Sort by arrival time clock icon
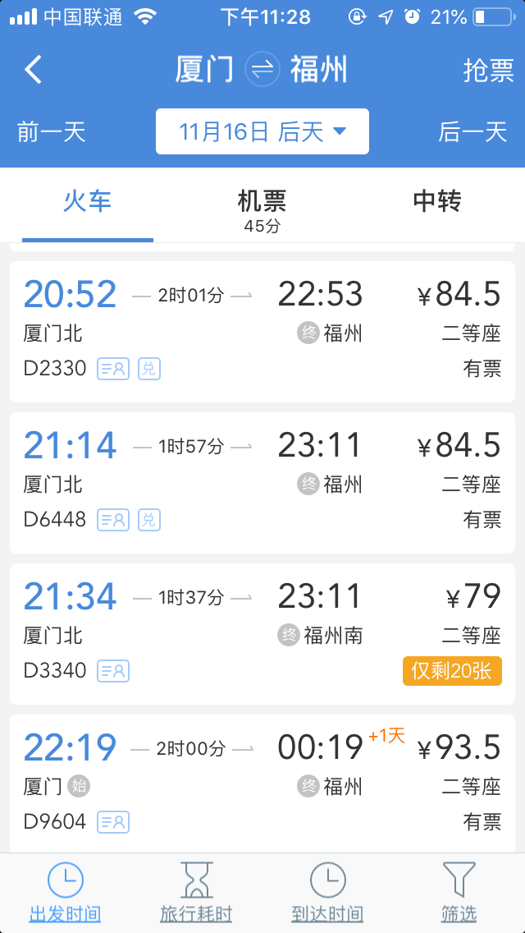 tap(327, 880)
